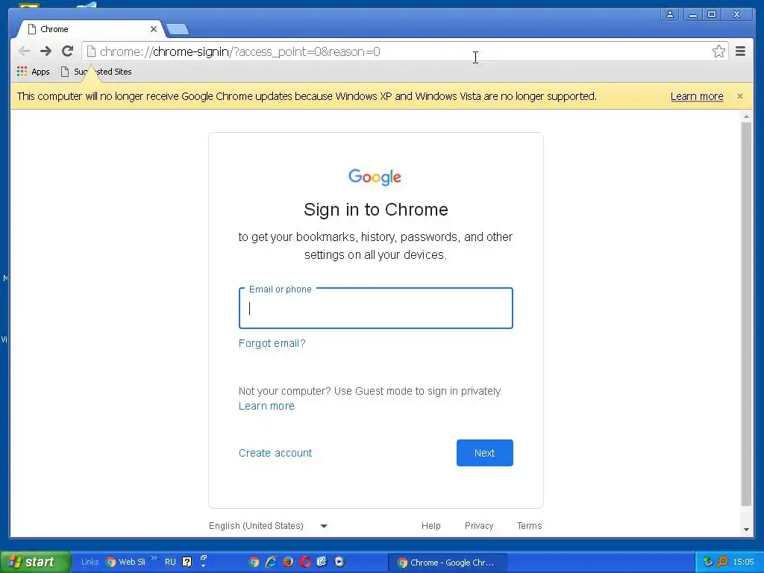The width and height of the screenshot is (764, 573).
Task: Click the blue Next button
Action: coord(485,453)
